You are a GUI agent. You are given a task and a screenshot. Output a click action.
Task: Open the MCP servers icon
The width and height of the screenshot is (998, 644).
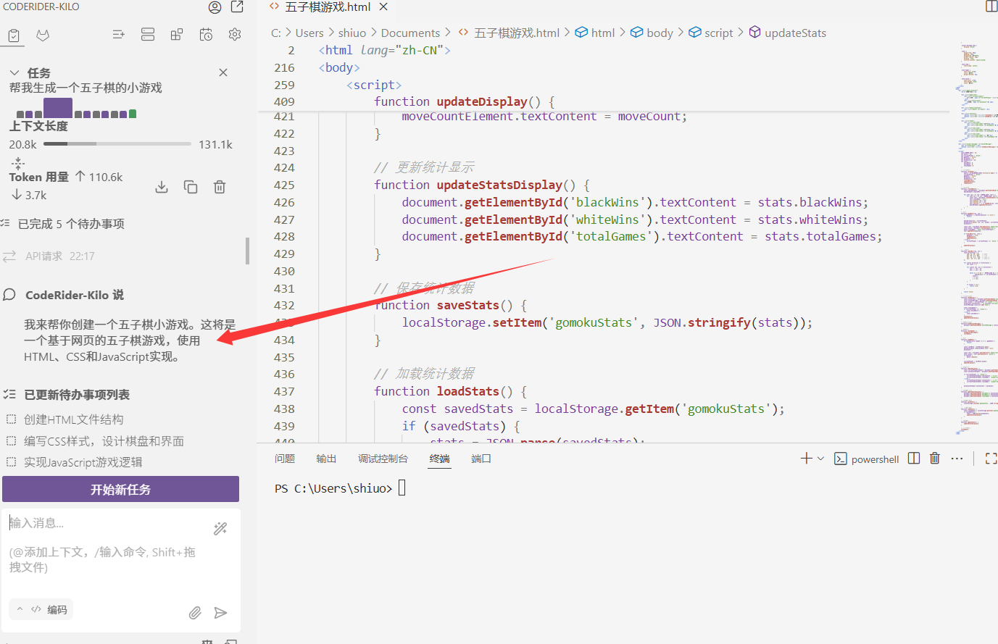(x=148, y=34)
